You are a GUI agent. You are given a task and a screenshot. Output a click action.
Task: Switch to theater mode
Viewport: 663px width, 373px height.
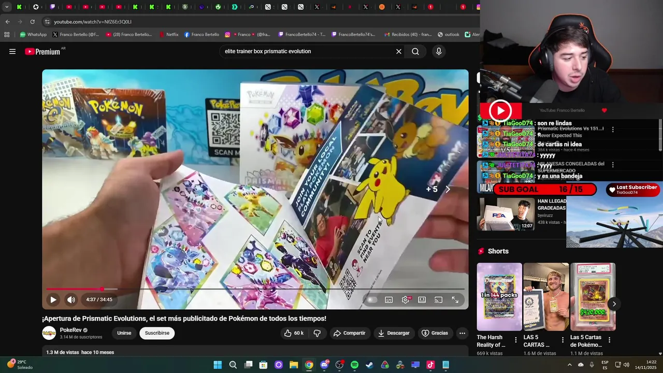pyautogui.click(x=422, y=299)
